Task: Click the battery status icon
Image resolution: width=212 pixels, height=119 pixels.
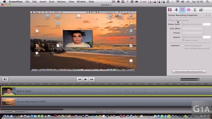Action: coord(188,2)
